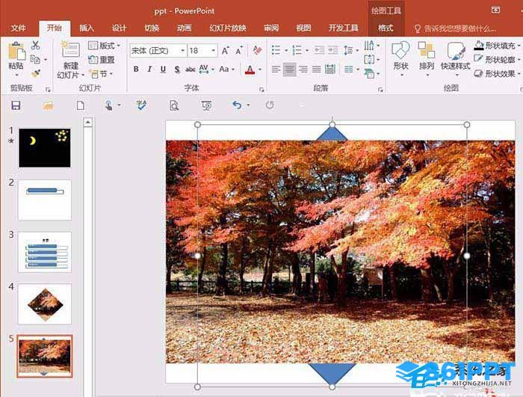
Task: Save presentation from quick access toolbar
Action: click(x=16, y=105)
